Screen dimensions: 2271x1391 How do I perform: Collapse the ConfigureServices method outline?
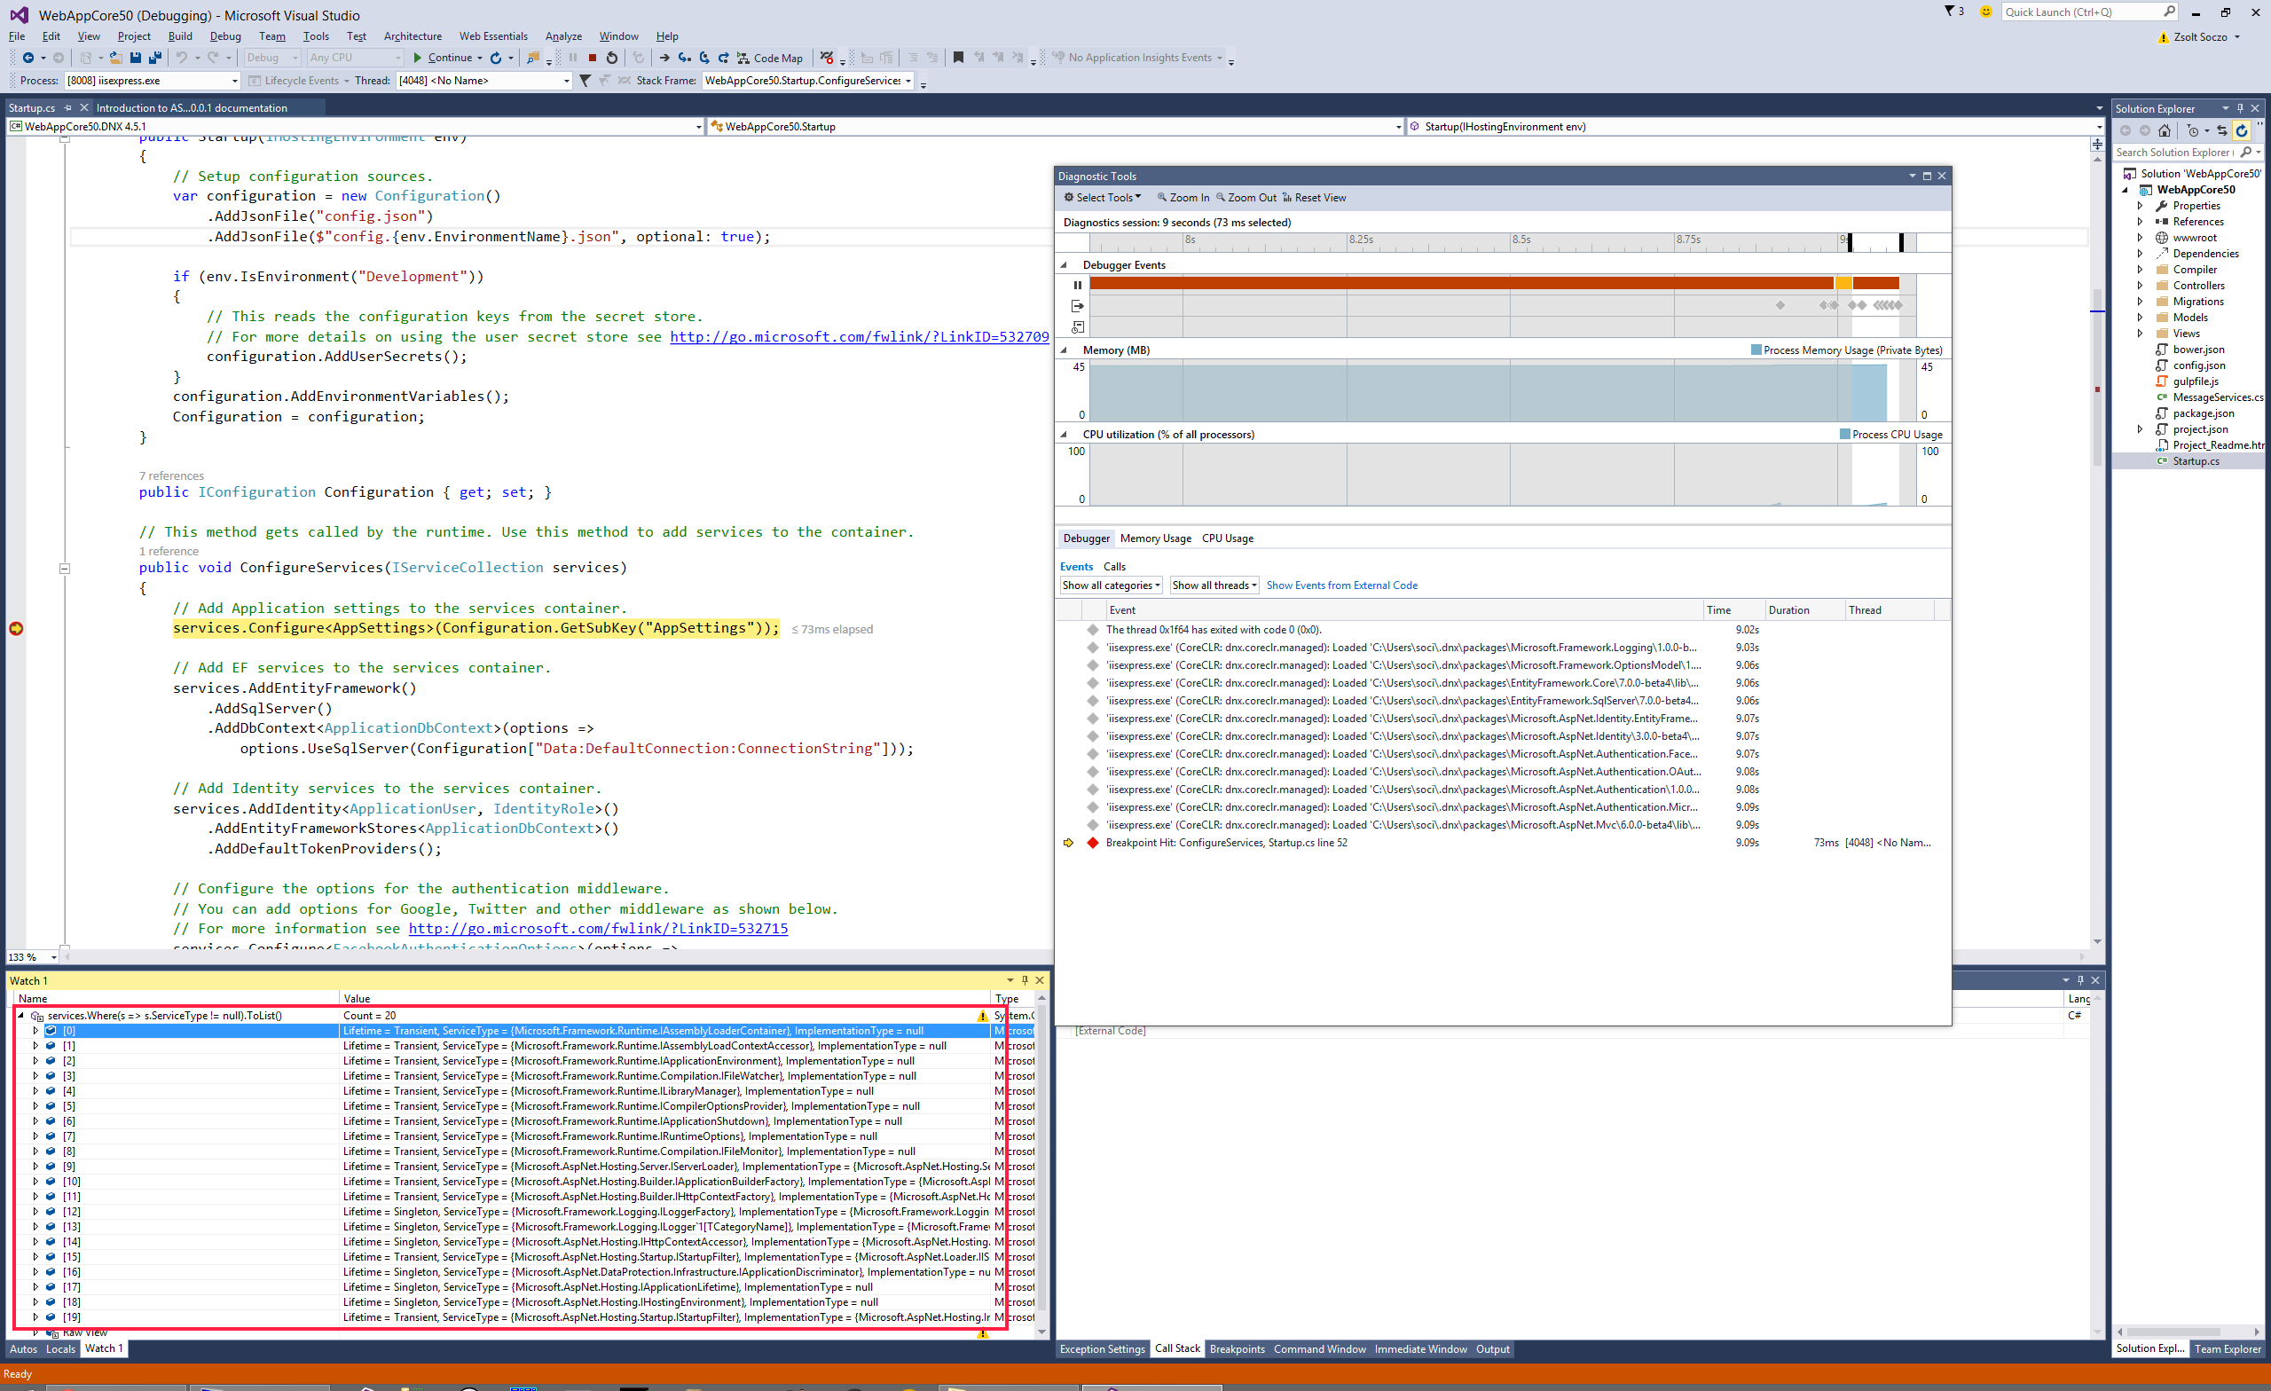coord(65,569)
